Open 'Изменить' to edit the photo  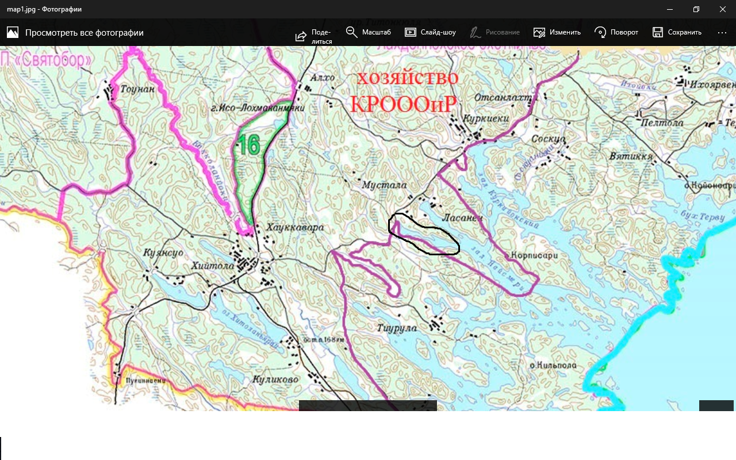pyautogui.click(x=565, y=32)
